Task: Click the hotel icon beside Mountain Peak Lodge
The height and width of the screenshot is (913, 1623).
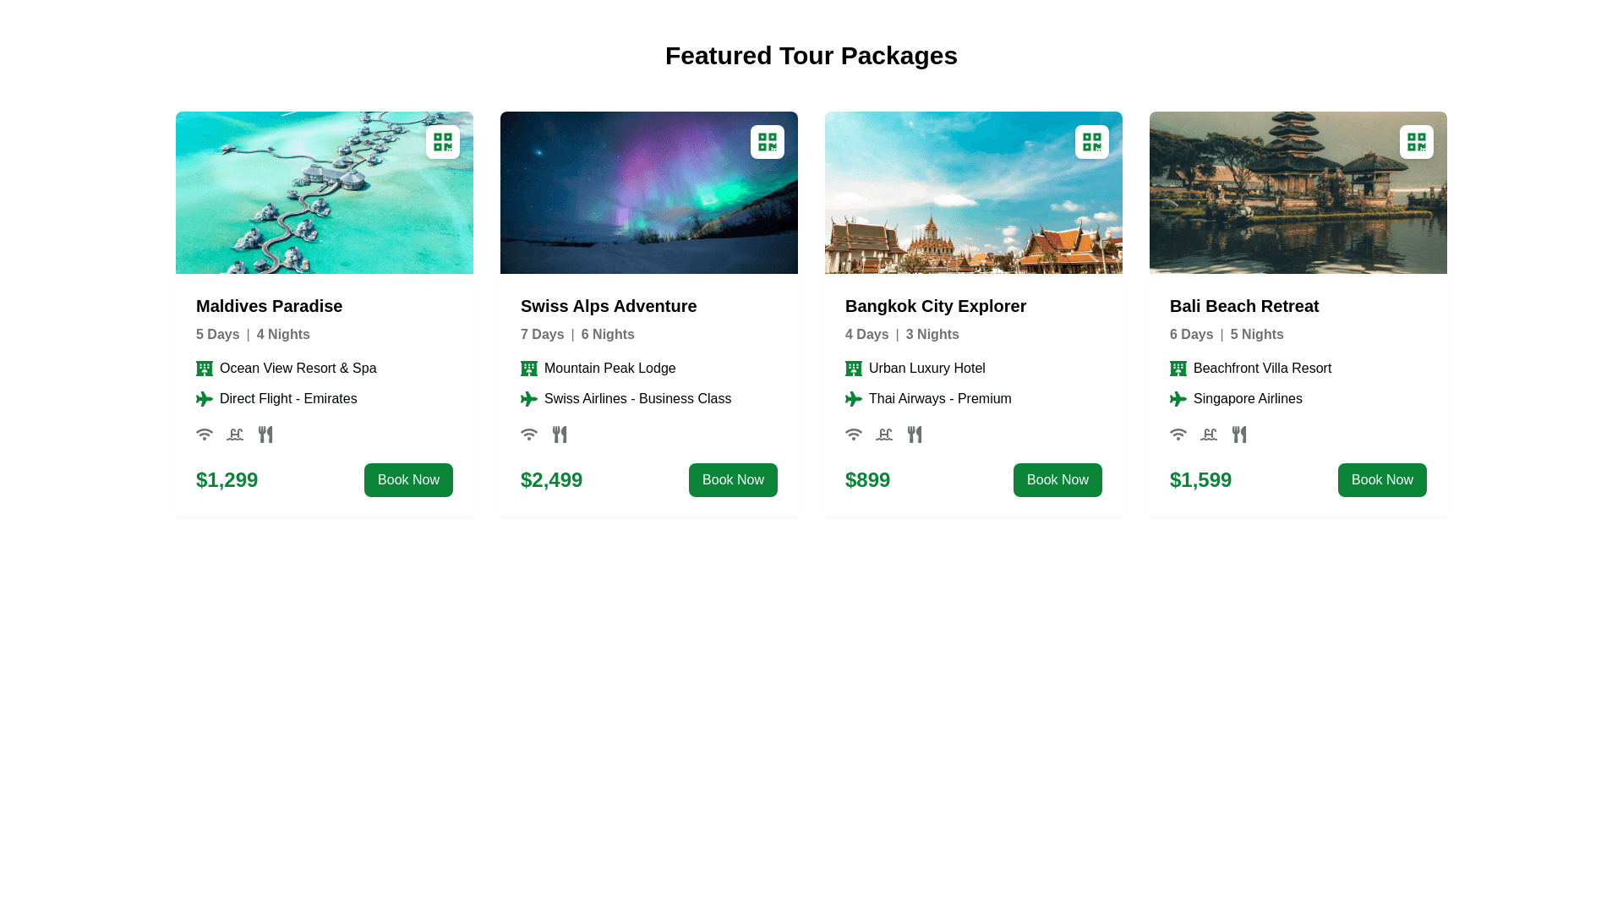Action: [529, 369]
